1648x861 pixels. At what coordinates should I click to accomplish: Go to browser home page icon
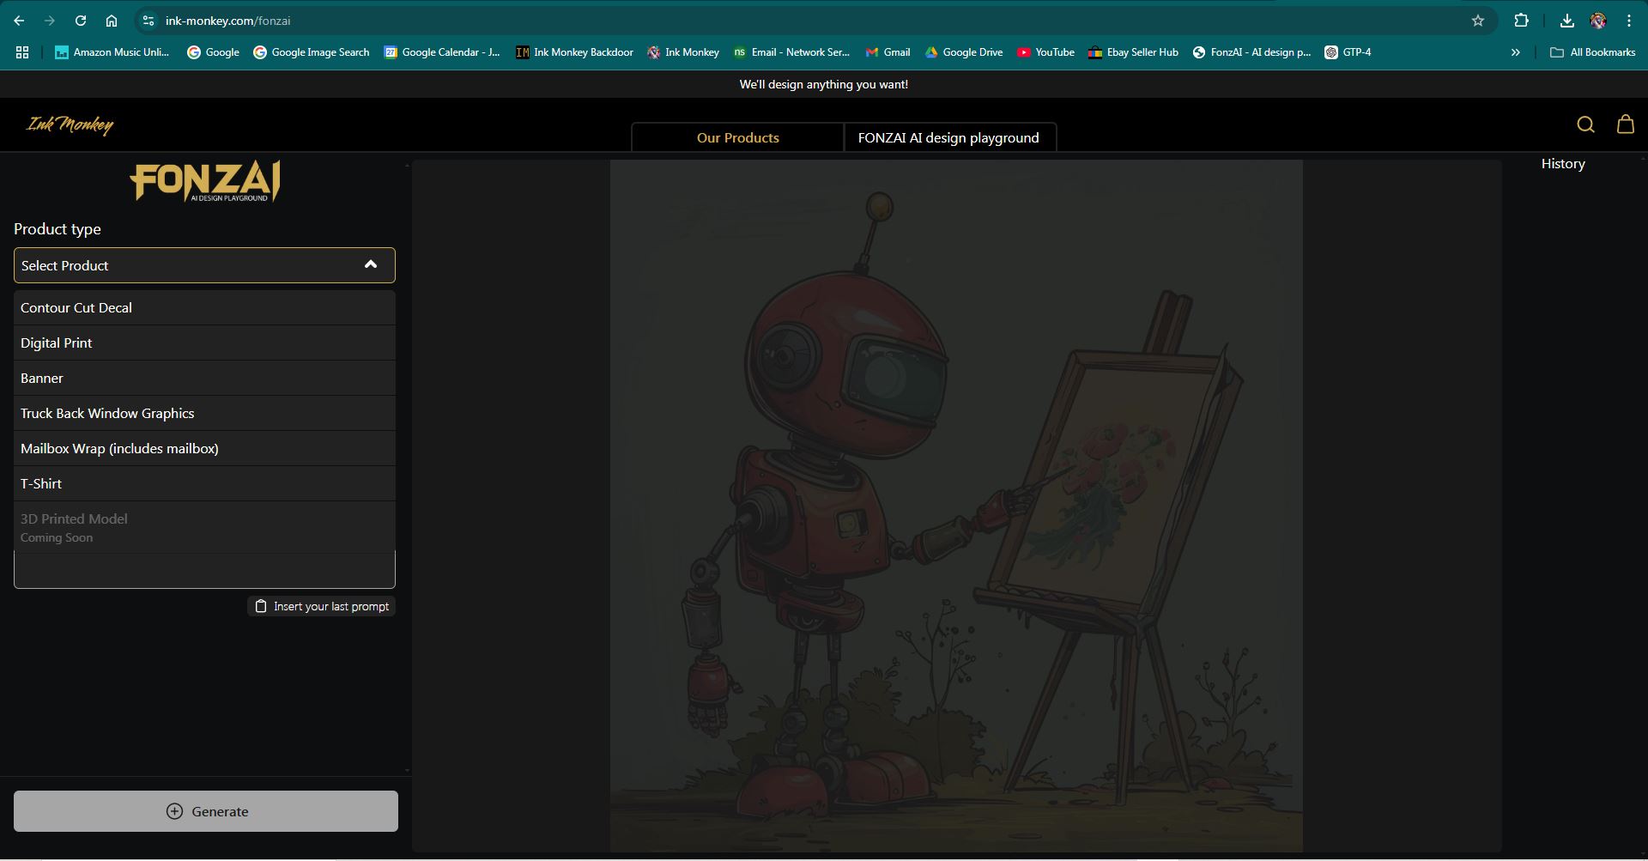point(112,21)
